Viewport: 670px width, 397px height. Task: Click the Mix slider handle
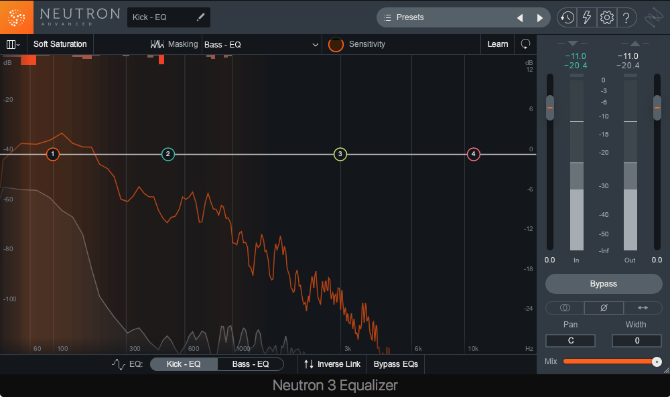(657, 362)
